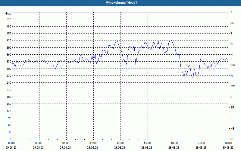The image size is (241, 151).
Task: Click the 240 degree axis label
Action: (x=9, y=83)
